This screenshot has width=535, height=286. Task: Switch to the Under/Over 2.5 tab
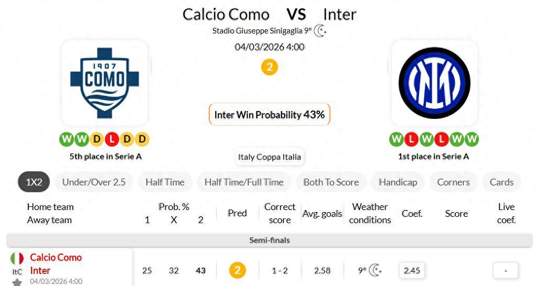pos(94,182)
